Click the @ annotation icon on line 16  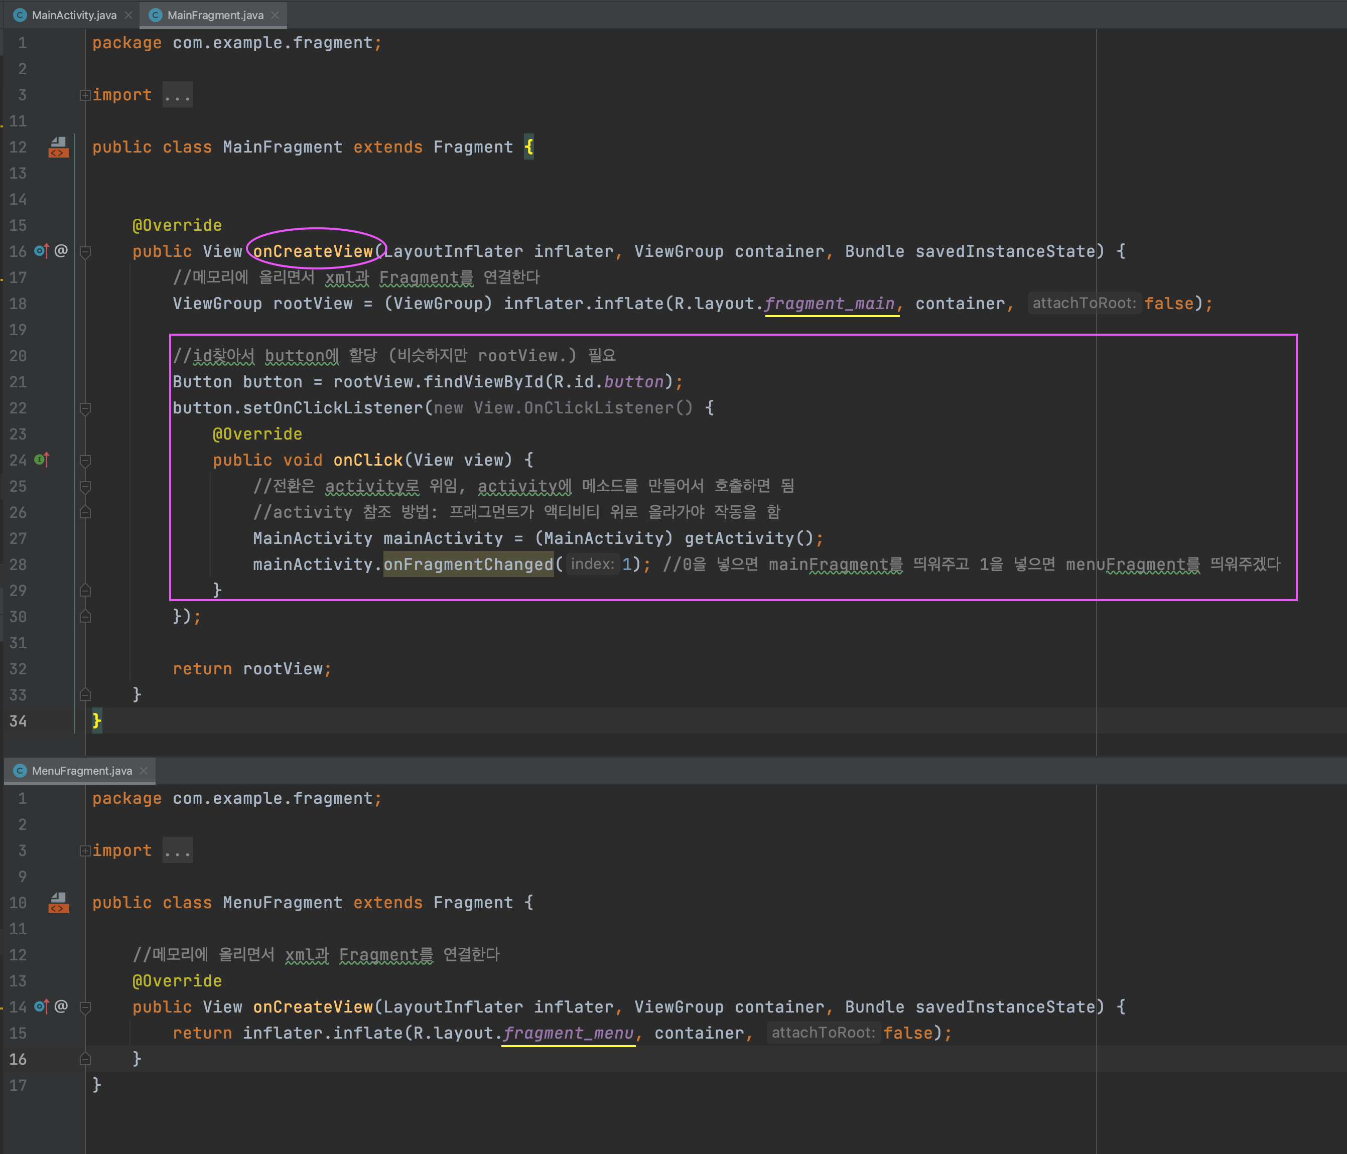pyautogui.click(x=61, y=251)
